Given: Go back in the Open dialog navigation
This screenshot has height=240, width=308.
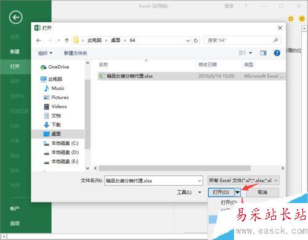Looking at the screenshot, I should click(x=39, y=41).
